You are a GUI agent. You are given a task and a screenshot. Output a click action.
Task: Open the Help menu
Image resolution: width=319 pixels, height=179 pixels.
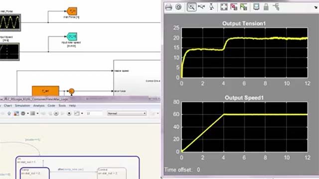[x=72, y=105]
